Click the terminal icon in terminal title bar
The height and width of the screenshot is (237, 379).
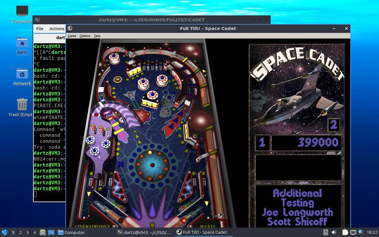pos(37,20)
